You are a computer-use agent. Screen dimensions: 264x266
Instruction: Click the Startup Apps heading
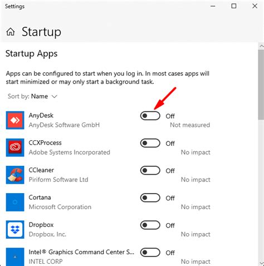[32, 54]
